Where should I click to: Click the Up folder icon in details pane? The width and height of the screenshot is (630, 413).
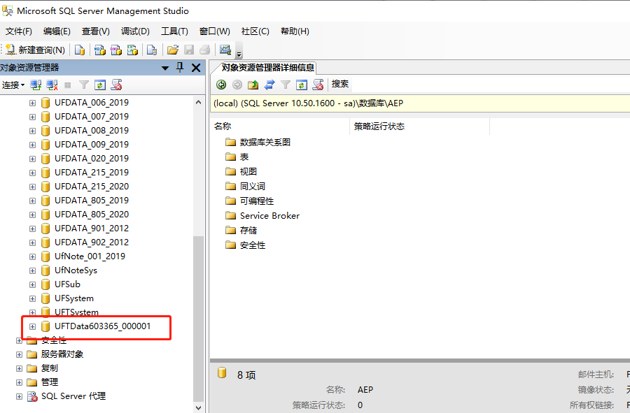(x=253, y=85)
